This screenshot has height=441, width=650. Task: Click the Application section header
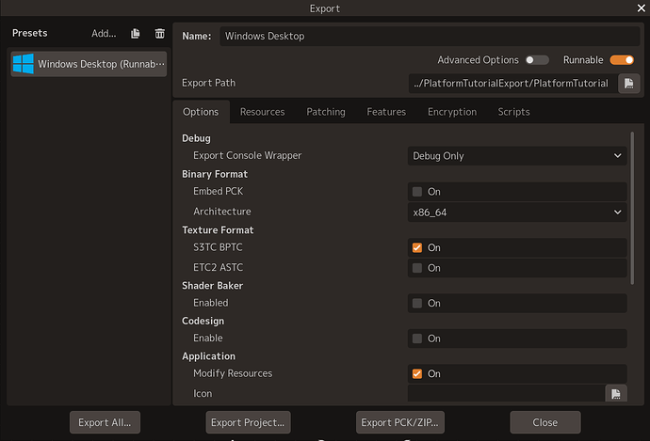(208, 356)
